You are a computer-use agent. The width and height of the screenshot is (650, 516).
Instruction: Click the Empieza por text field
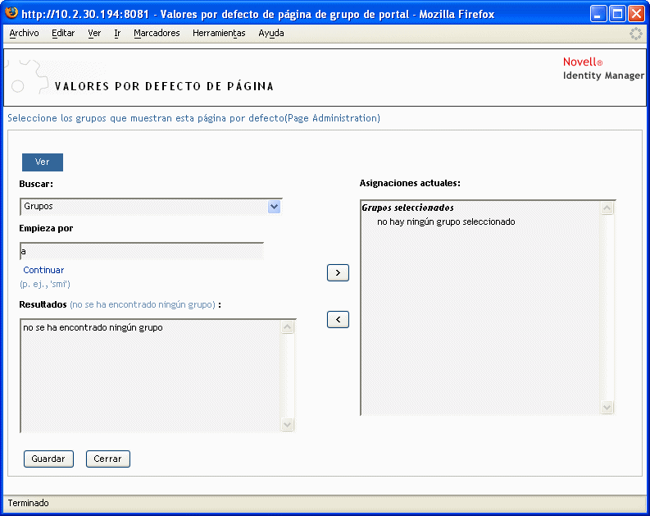pyautogui.click(x=142, y=251)
